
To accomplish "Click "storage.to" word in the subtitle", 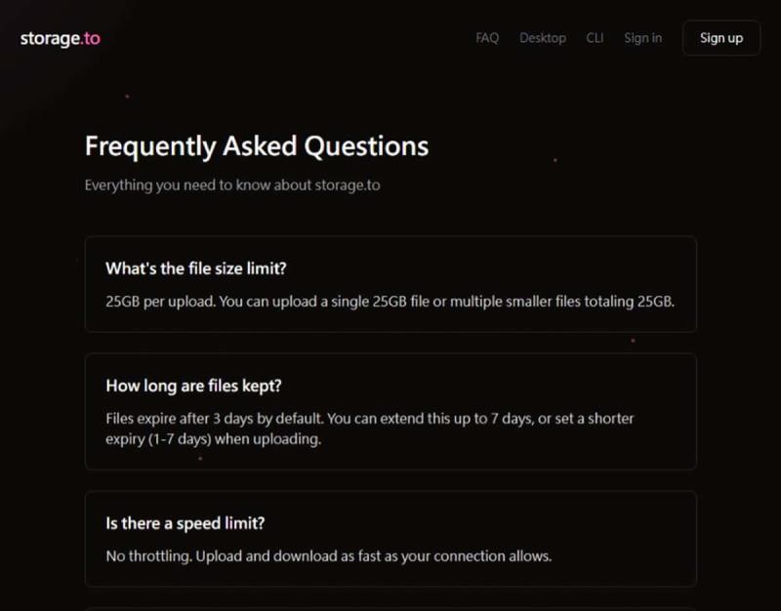I will 348,184.
